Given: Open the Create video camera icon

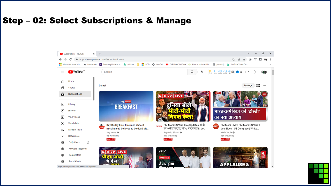Looking at the screenshot, I should point(247,72).
